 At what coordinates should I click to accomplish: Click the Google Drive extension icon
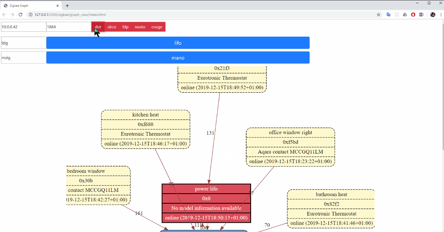(405, 15)
